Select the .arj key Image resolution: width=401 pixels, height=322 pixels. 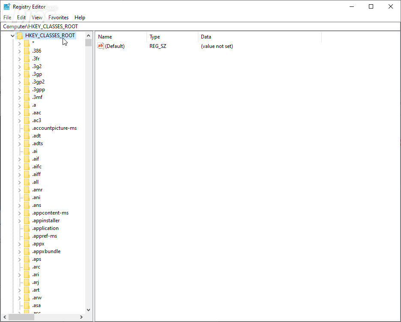(x=36, y=282)
